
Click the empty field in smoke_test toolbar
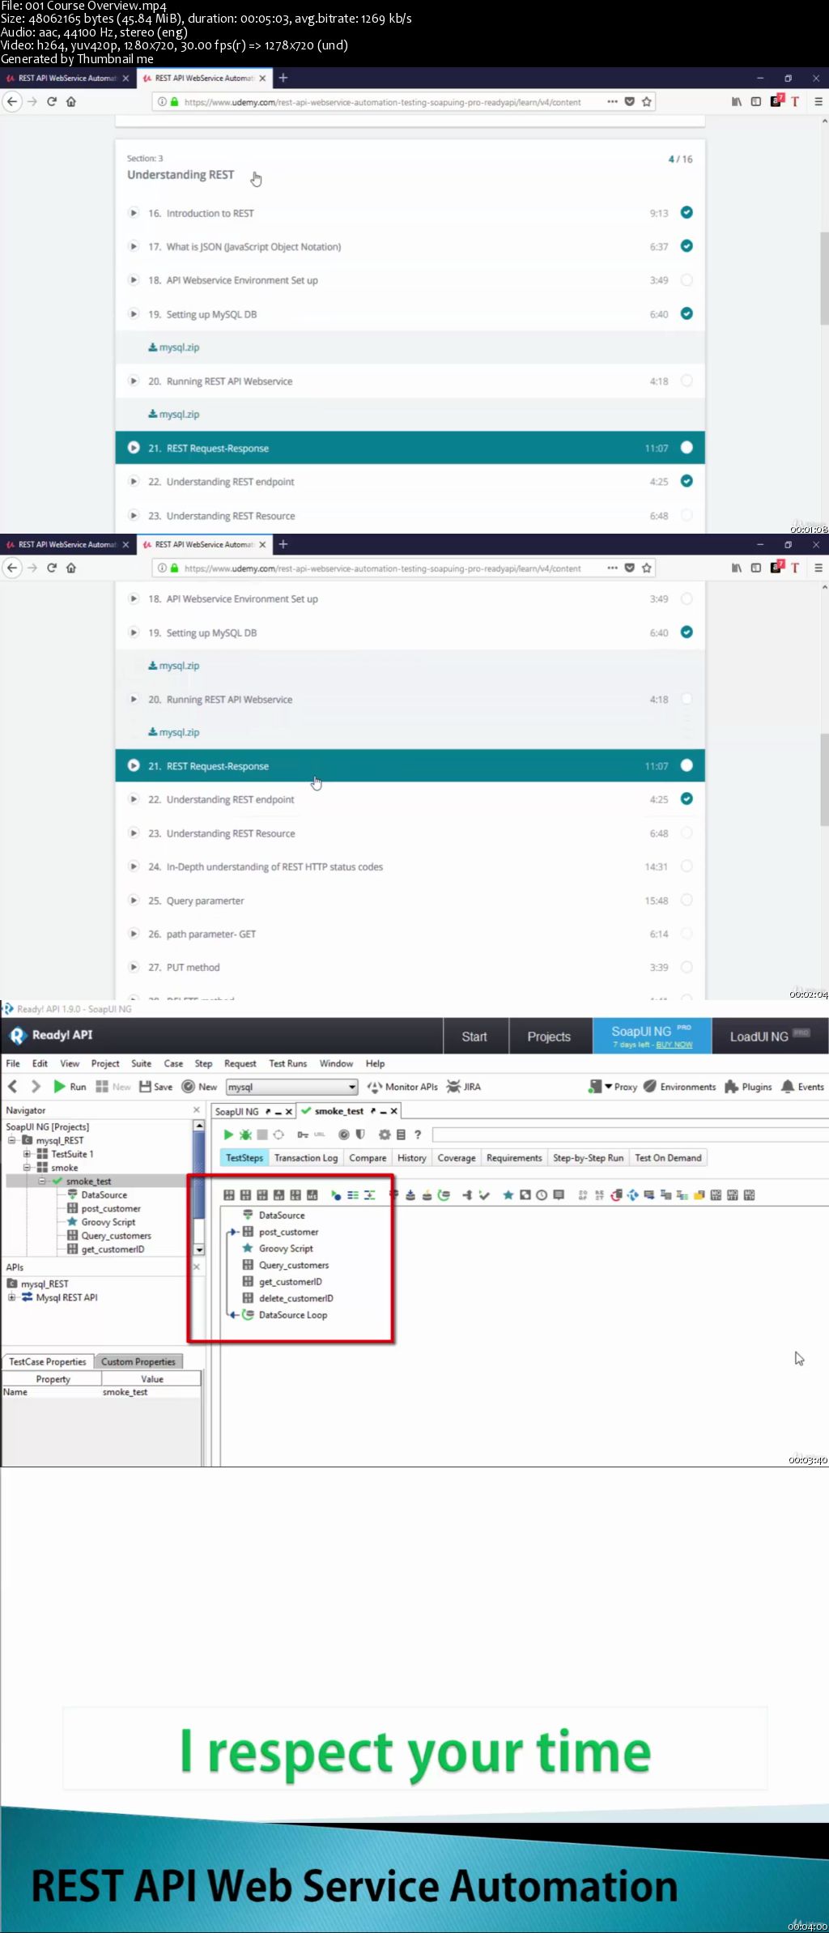(x=630, y=1135)
